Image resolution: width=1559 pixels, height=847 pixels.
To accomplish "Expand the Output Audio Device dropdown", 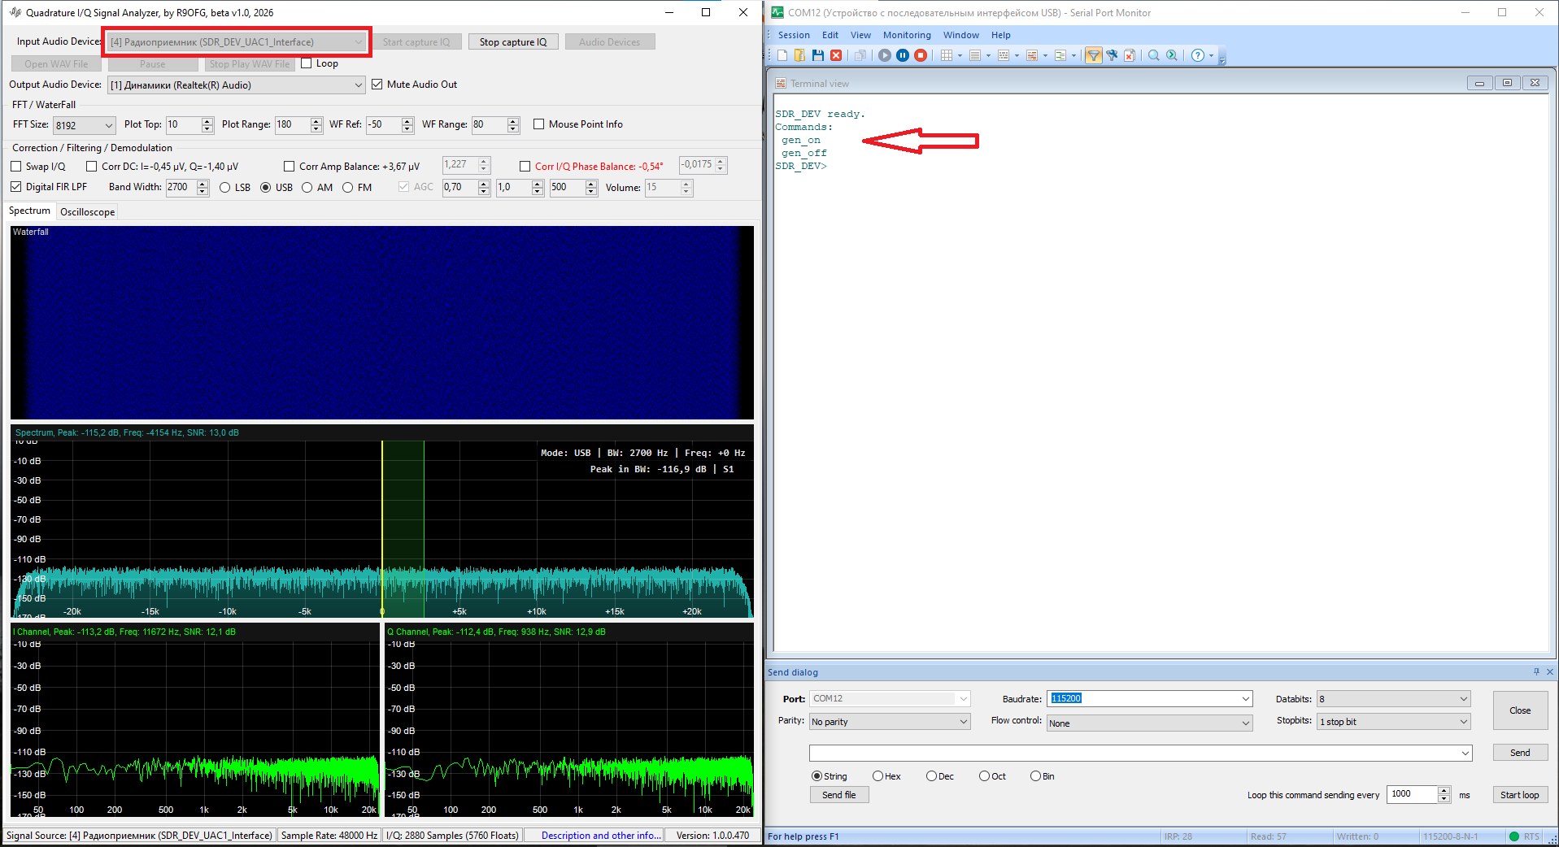I will tap(359, 85).
